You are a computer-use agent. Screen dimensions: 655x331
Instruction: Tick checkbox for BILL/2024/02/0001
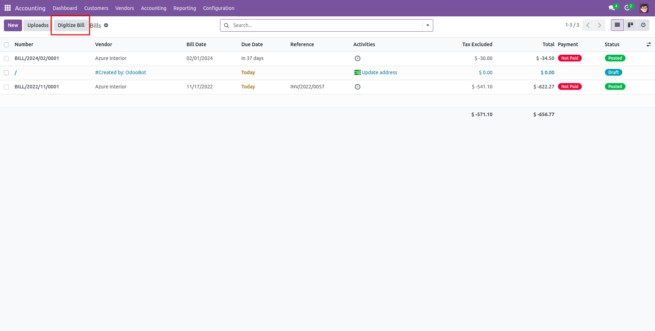6,59
